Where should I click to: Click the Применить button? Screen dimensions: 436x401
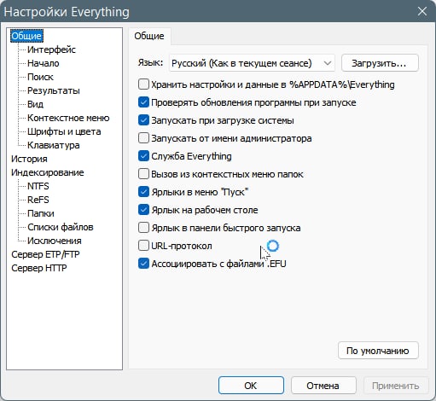pyautogui.click(x=396, y=386)
